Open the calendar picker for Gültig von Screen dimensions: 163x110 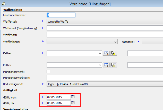point(73,97)
